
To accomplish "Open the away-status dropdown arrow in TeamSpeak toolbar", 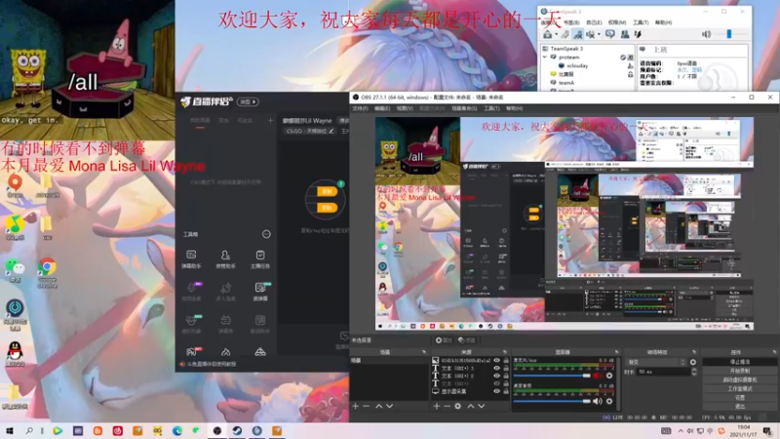I will (556, 35).
